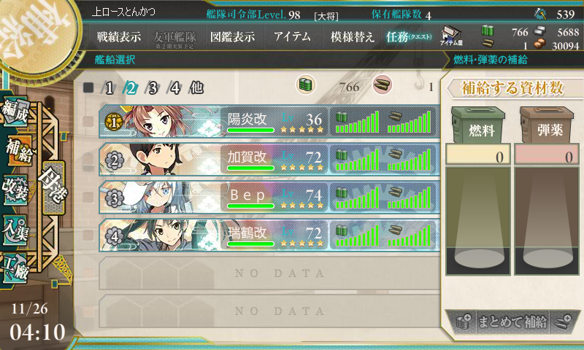The image size is (584, 350).
Task: Select the Bep ship row
Action: click(x=269, y=197)
